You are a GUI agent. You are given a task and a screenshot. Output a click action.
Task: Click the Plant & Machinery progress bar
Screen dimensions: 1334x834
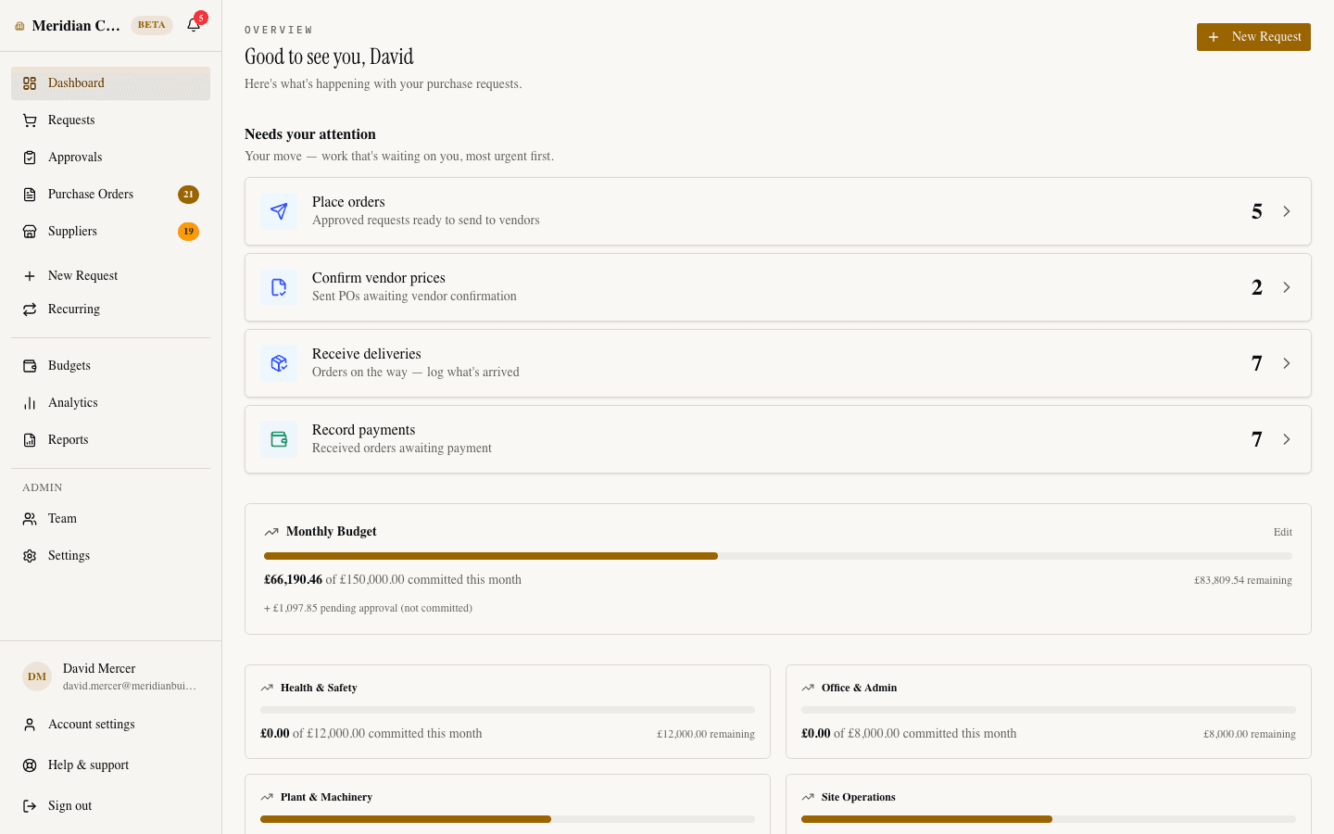[508, 819]
